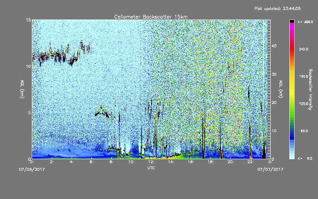The image size is (318, 199).
Task: Click the 'Plot updated: 23:44:06' timestamp
Action: tap(277, 8)
